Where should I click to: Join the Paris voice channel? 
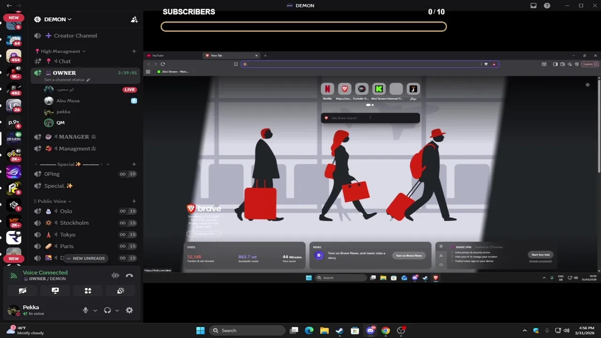(85, 246)
